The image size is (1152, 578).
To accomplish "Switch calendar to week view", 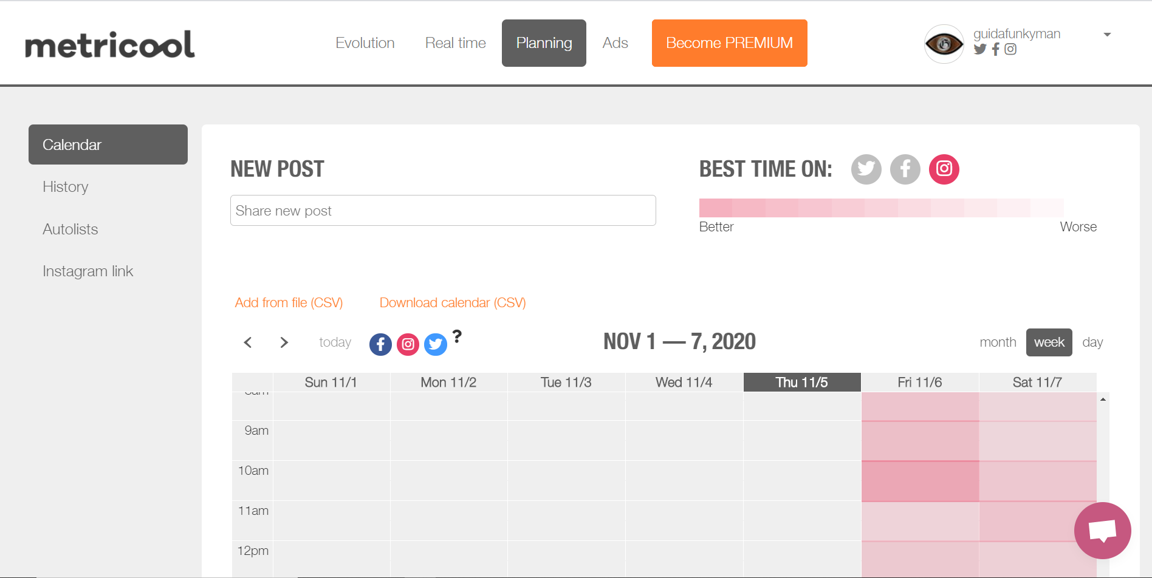I will pos(1049,342).
